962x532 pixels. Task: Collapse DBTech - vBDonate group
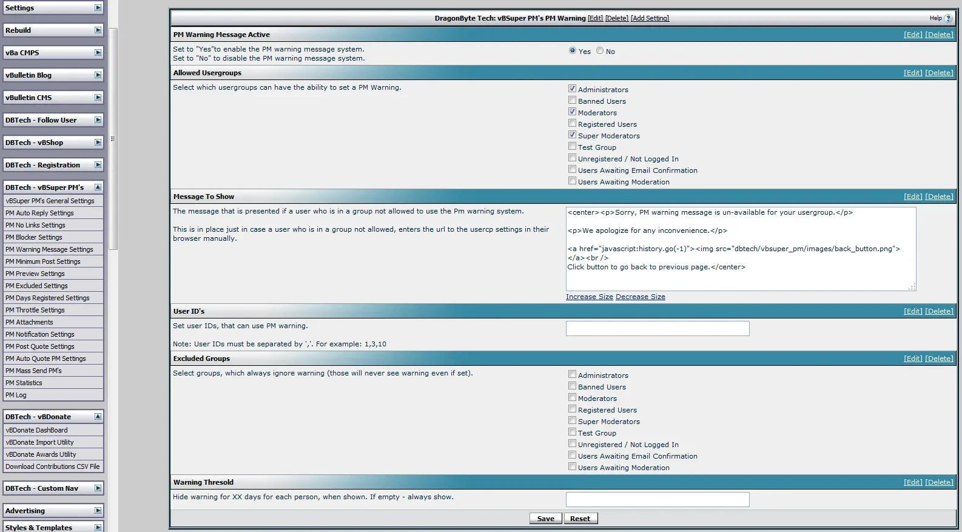pyautogui.click(x=98, y=417)
